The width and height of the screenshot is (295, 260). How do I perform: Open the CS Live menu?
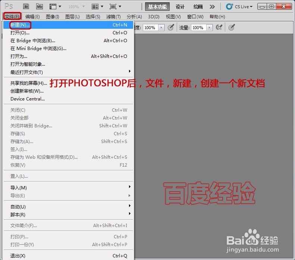[x=239, y=7]
